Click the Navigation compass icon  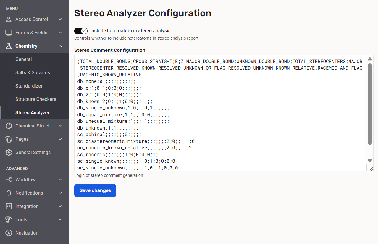pyautogui.click(x=9, y=233)
